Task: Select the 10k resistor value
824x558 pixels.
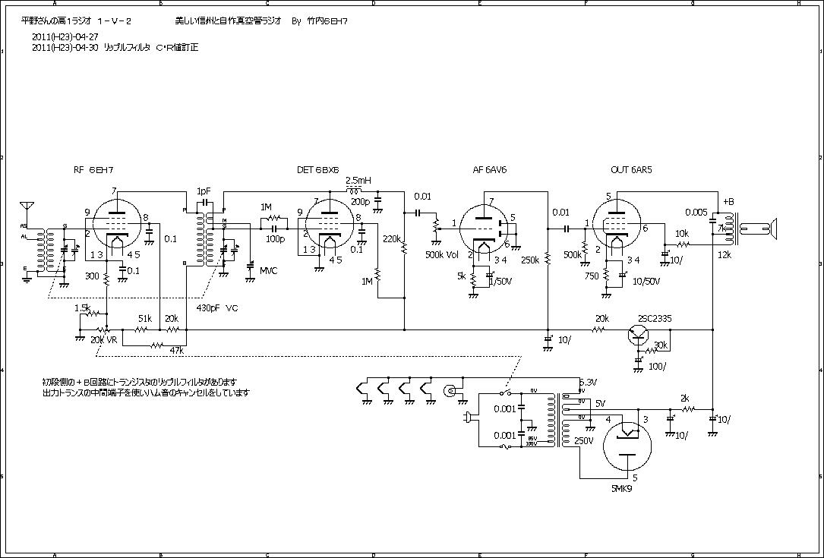Action: point(682,233)
